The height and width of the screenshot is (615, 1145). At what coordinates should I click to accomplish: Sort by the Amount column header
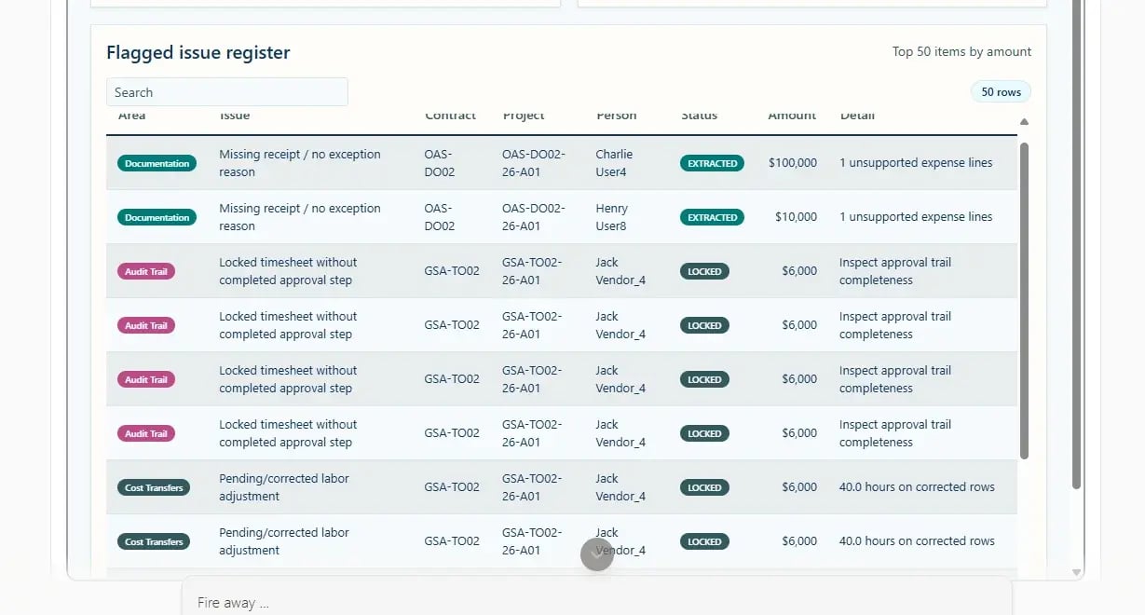click(792, 116)
